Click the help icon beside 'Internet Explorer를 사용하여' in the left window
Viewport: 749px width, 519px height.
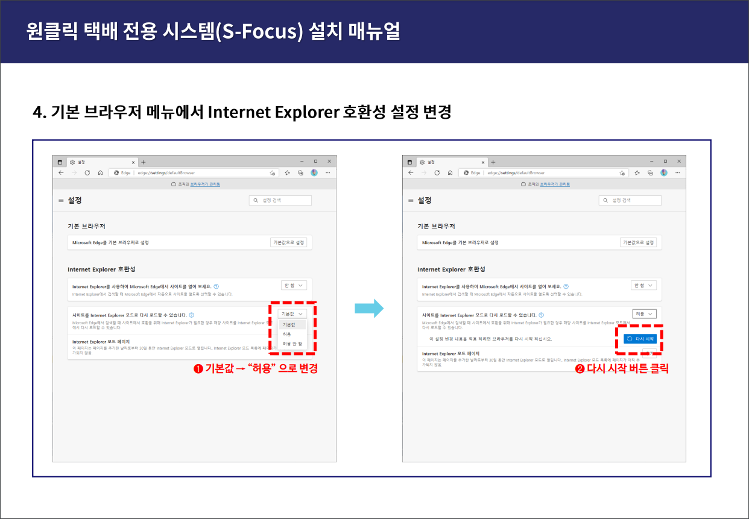point(216,286)
